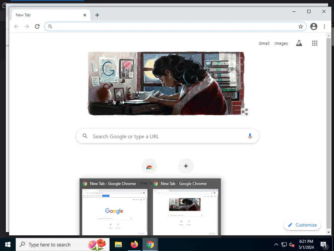Image resolution: width=334 pixels, height=251 pixels.
Task: Open File Explorer from the taskbar
Action: coord(118,244)
